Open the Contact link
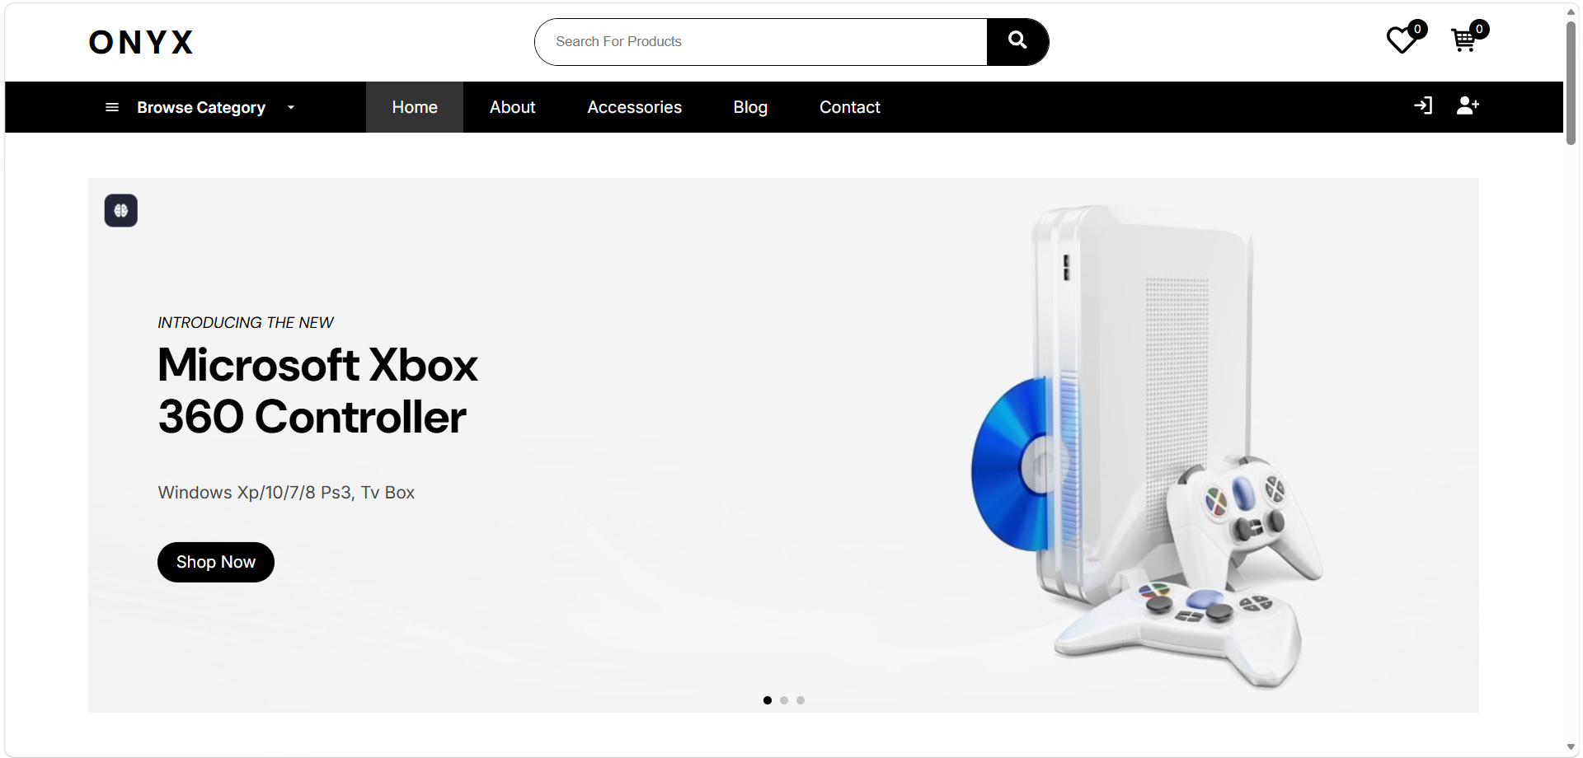 click(849, 107)
